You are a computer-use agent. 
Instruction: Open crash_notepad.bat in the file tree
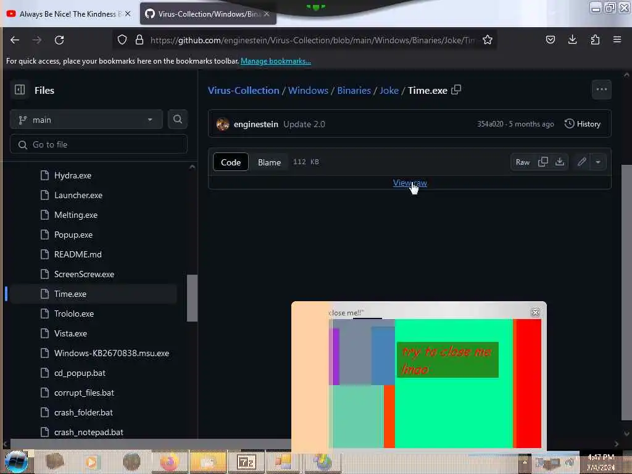pos(89,433)
